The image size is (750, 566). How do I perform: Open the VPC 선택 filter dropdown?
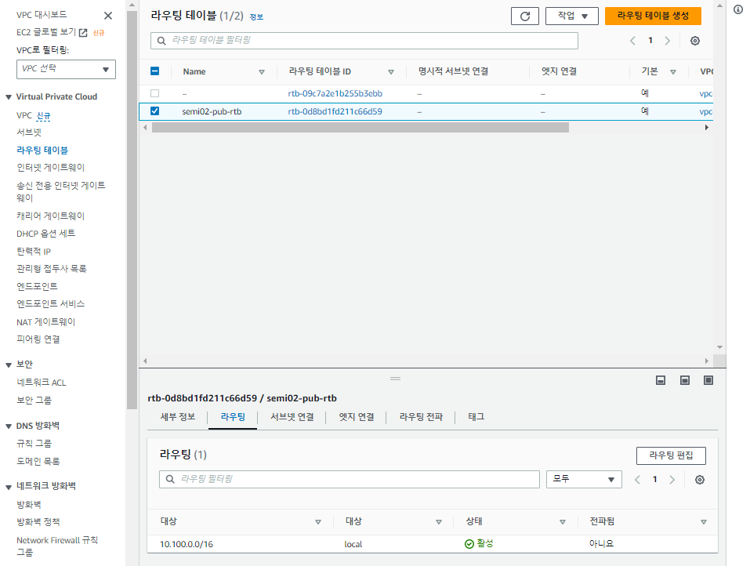[x=66, y=69]
